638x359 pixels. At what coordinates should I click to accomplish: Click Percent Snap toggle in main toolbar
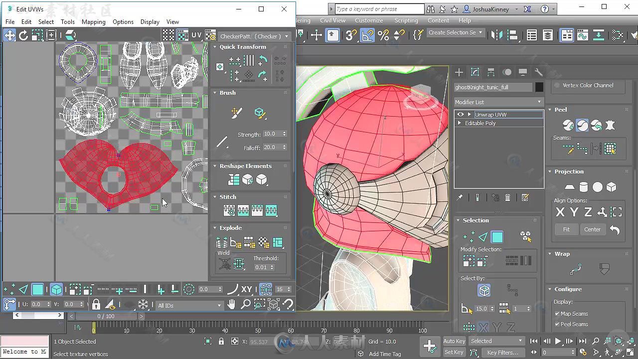pyautogui.click(x=383, y=35)
